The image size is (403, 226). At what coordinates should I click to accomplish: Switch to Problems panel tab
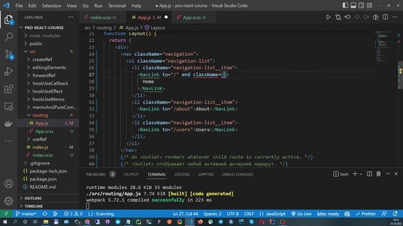(x=96, y=175)
